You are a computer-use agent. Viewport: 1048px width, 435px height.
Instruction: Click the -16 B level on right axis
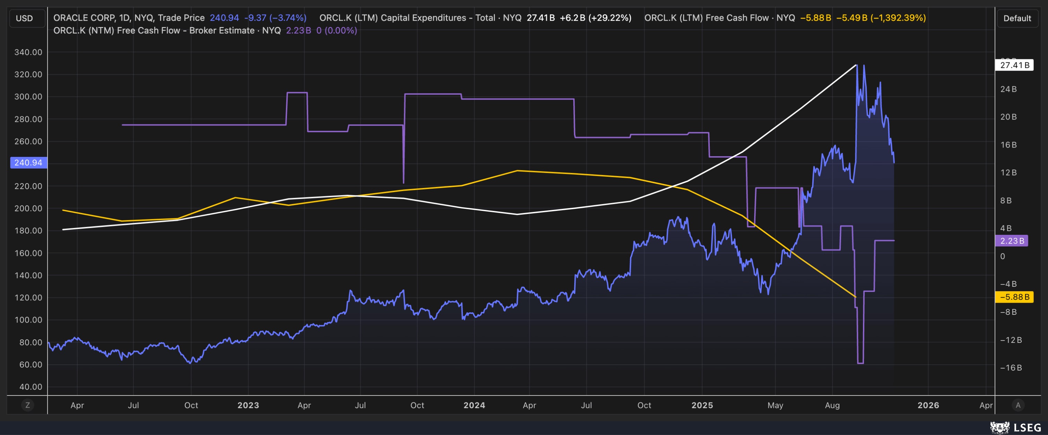click(x=1011, y=367)
